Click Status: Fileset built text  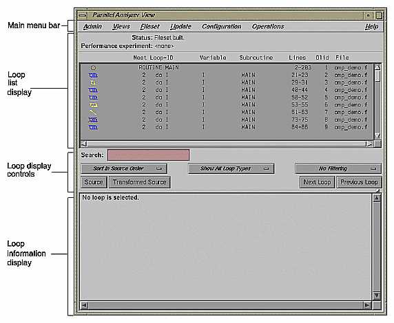coord(158,38)
